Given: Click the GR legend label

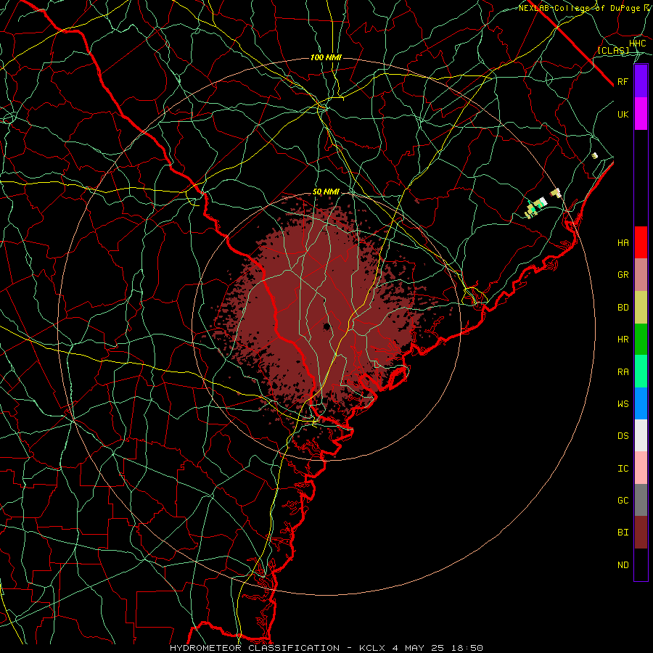Looking at the screenshot, I should point(623,275).
